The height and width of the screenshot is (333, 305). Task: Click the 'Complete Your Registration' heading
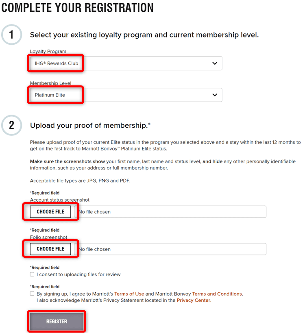(x=78, y=8)
